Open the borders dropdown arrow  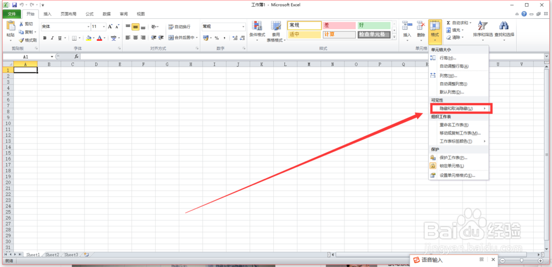point(79,38)
